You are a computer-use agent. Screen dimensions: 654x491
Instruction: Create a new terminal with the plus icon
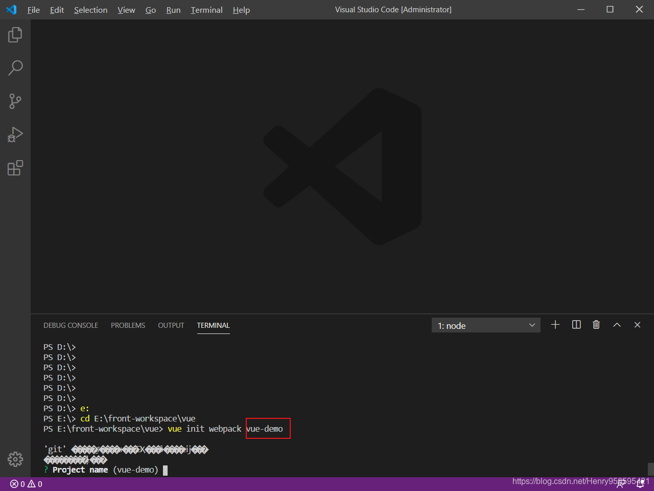coord(555,325)
